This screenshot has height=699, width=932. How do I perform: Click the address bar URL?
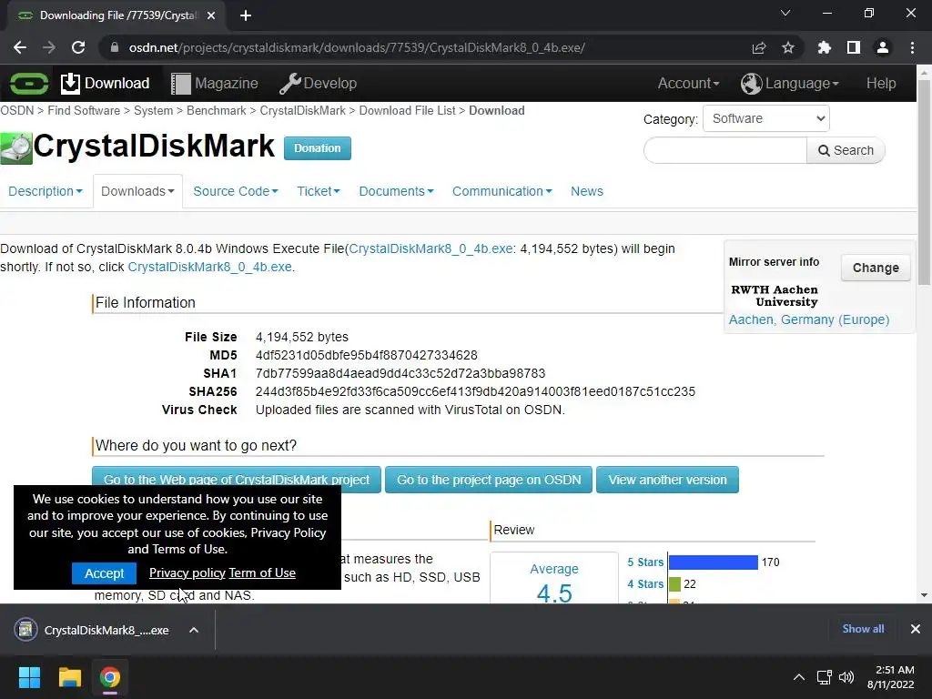(357, 47)
